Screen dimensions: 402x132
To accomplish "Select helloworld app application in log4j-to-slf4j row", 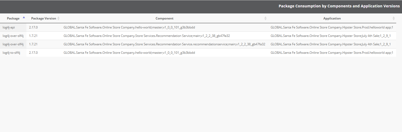I will coord(332,53).
